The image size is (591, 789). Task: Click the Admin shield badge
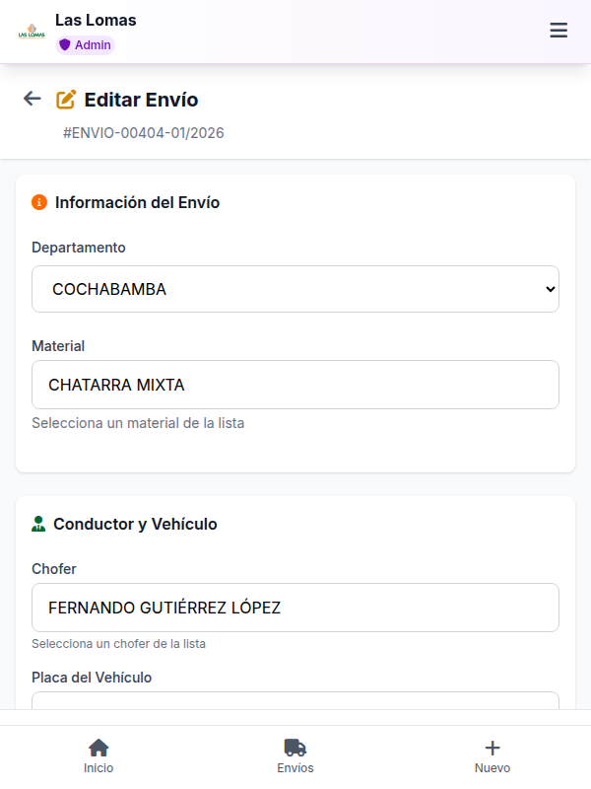85,45
